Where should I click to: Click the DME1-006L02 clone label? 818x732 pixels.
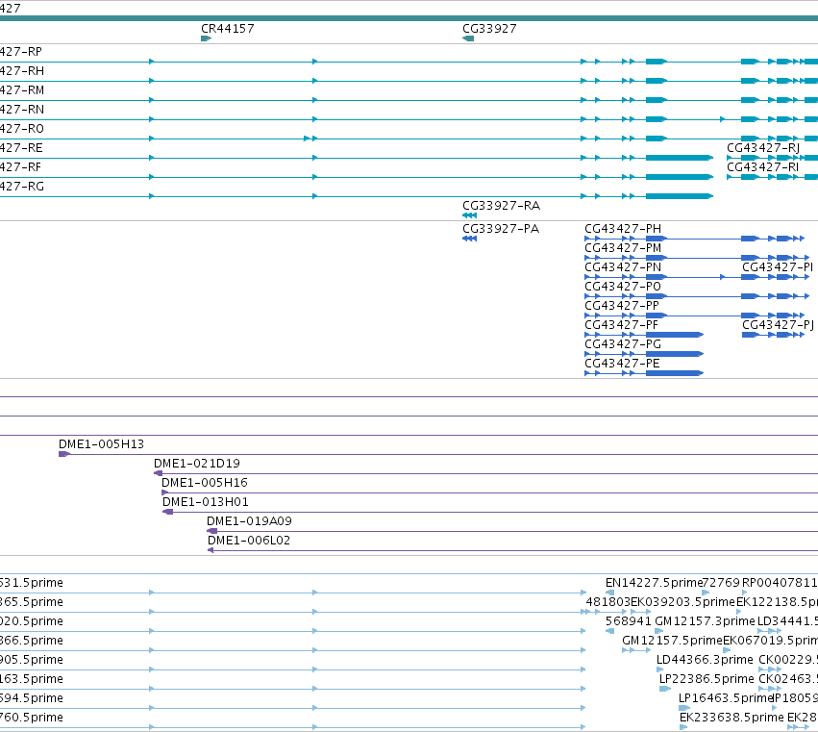[249, 540]
